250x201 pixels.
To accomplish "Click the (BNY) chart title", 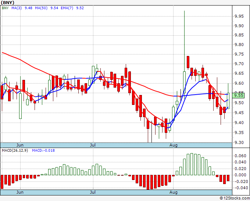I will point(8,3).
